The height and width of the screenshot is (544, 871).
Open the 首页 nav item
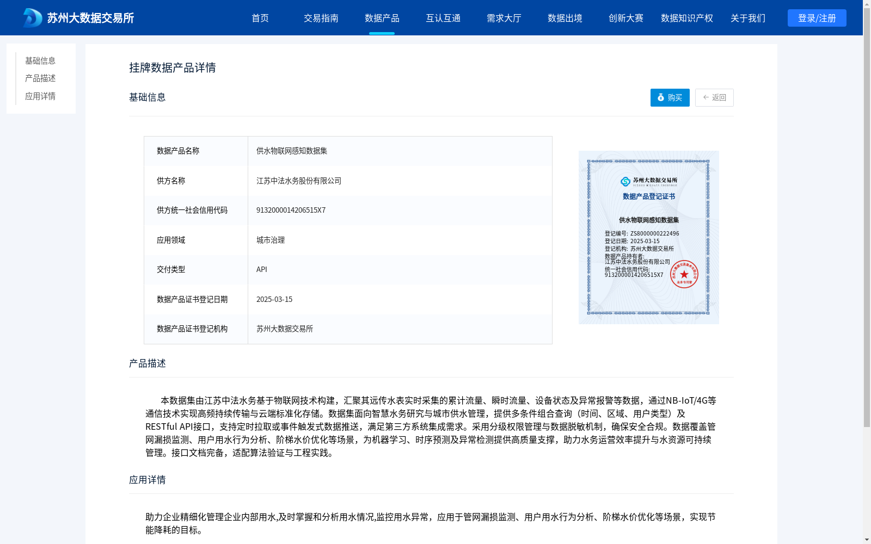(x=260, y=18)
